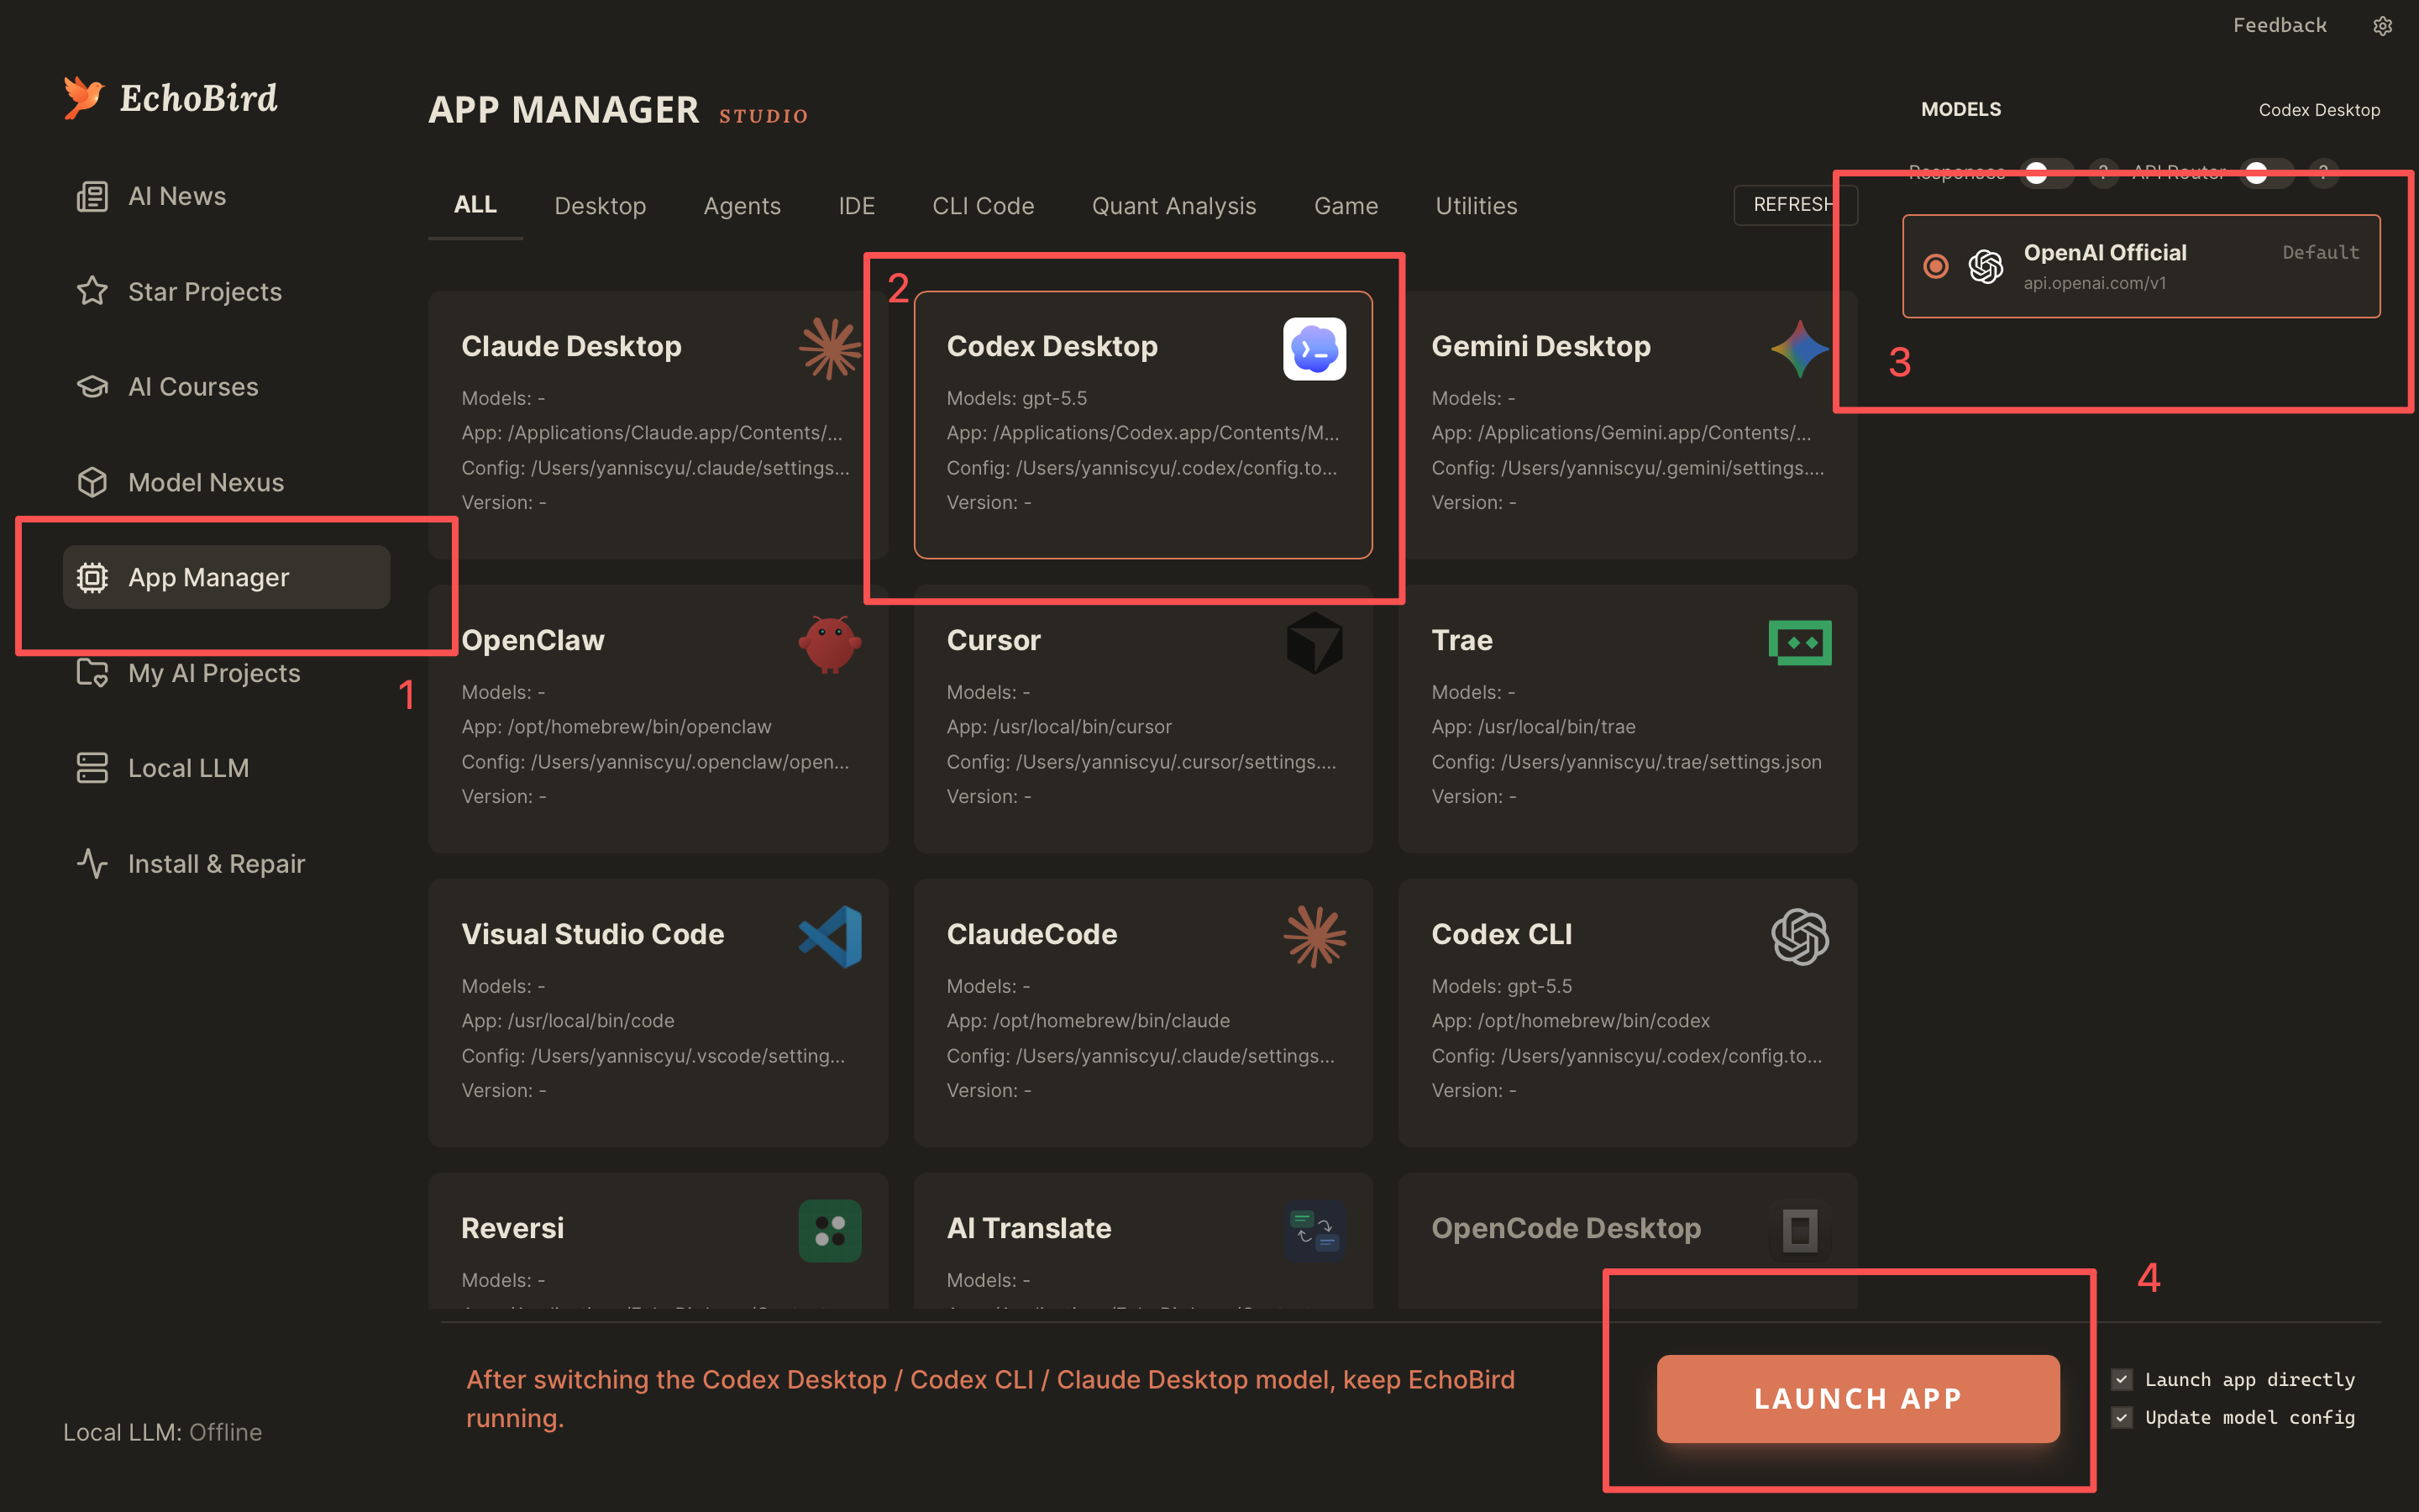Select the OpenClaw card title
Image resolution: width=2419 pixels, height=1512 pixels.
(x=533, y=640)
